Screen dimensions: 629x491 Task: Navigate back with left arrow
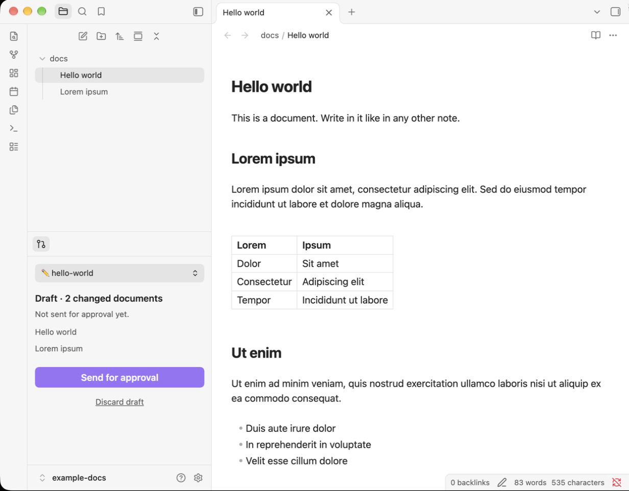click(228, 35)
